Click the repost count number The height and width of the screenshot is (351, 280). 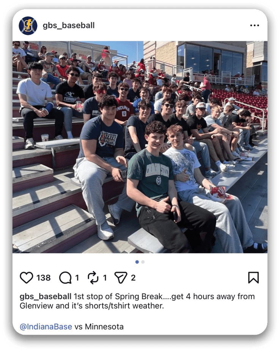pos(105,278)
